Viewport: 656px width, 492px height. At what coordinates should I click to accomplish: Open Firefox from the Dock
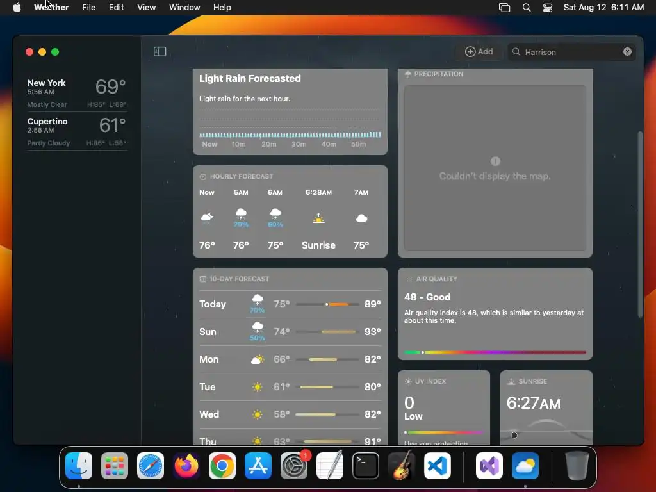[186, 466]
